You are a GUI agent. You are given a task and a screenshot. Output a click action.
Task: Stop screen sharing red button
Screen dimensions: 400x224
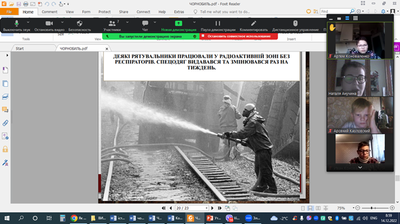pyautogui.click(x=238, y=37)
